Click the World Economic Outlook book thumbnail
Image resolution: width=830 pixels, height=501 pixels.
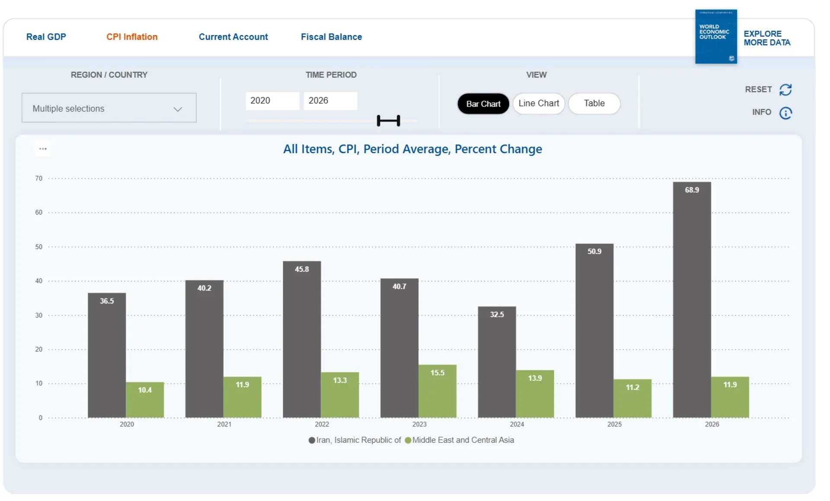click(x=715, y=37)
